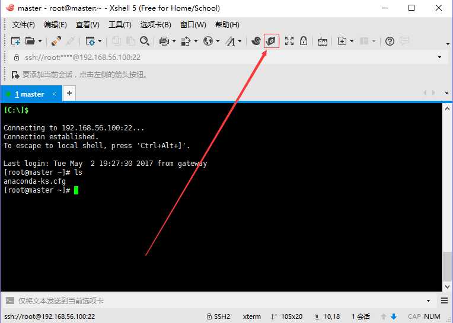Open the 帮助(H) menu
Viewport: 453px width, 323px height.
tap(227, 25)
